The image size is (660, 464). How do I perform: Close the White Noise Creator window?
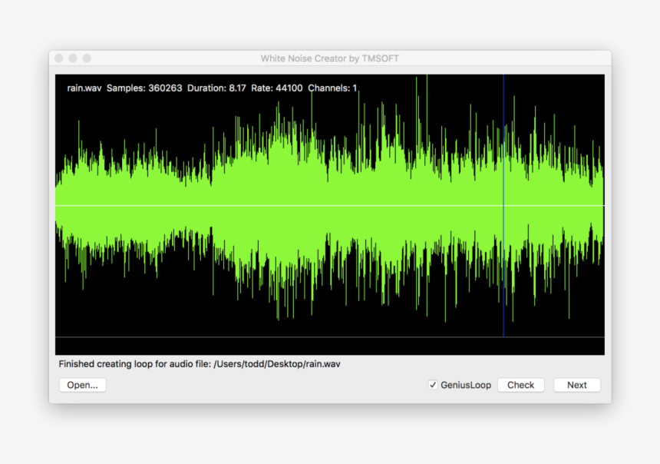tap(59, 58)
